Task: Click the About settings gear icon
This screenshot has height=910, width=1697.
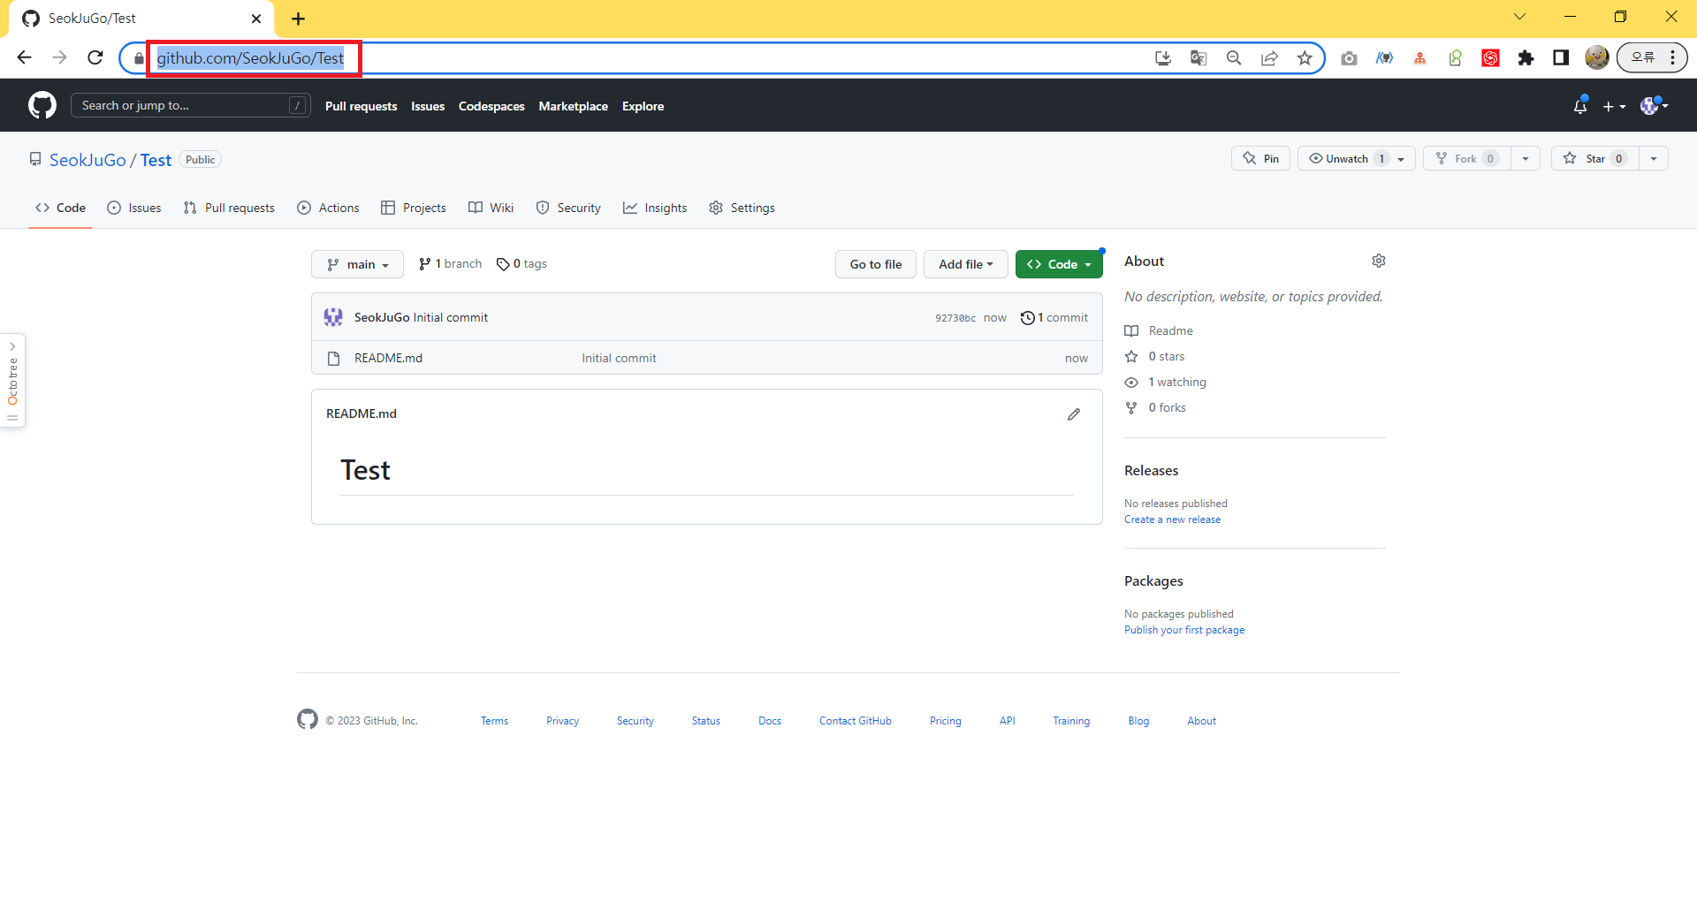Action: click(x=1379, y=261)
